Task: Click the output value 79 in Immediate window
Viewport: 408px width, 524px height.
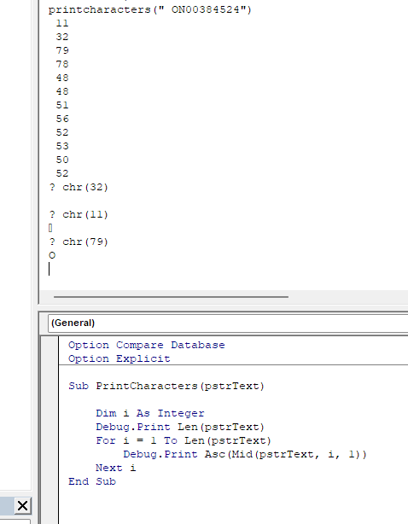Action: click(x=62, y=50)
